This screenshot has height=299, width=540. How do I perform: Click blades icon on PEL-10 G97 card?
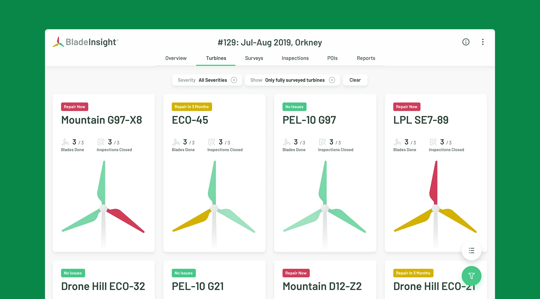click(287, 142)
